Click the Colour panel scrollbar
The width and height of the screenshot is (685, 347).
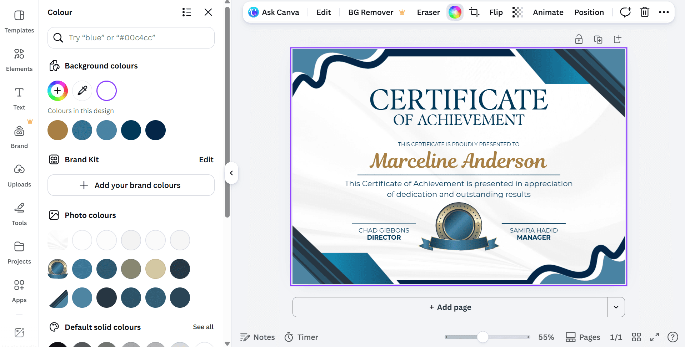click(x=227, y=112)
